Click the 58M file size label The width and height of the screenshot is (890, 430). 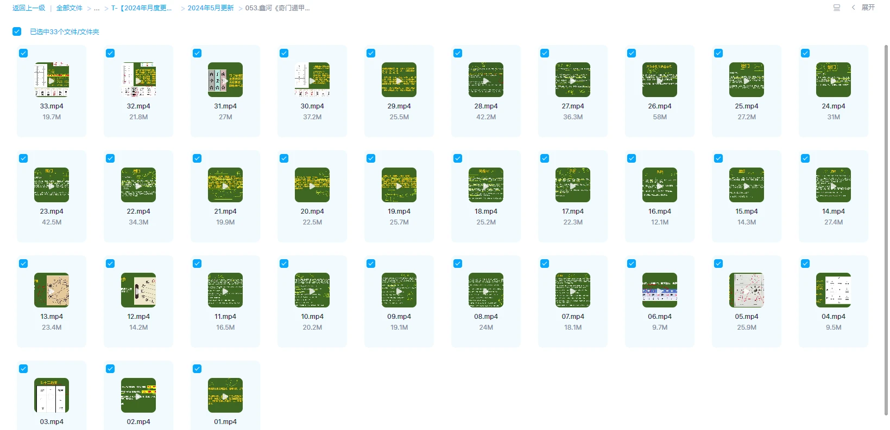(x=660, y=117)
